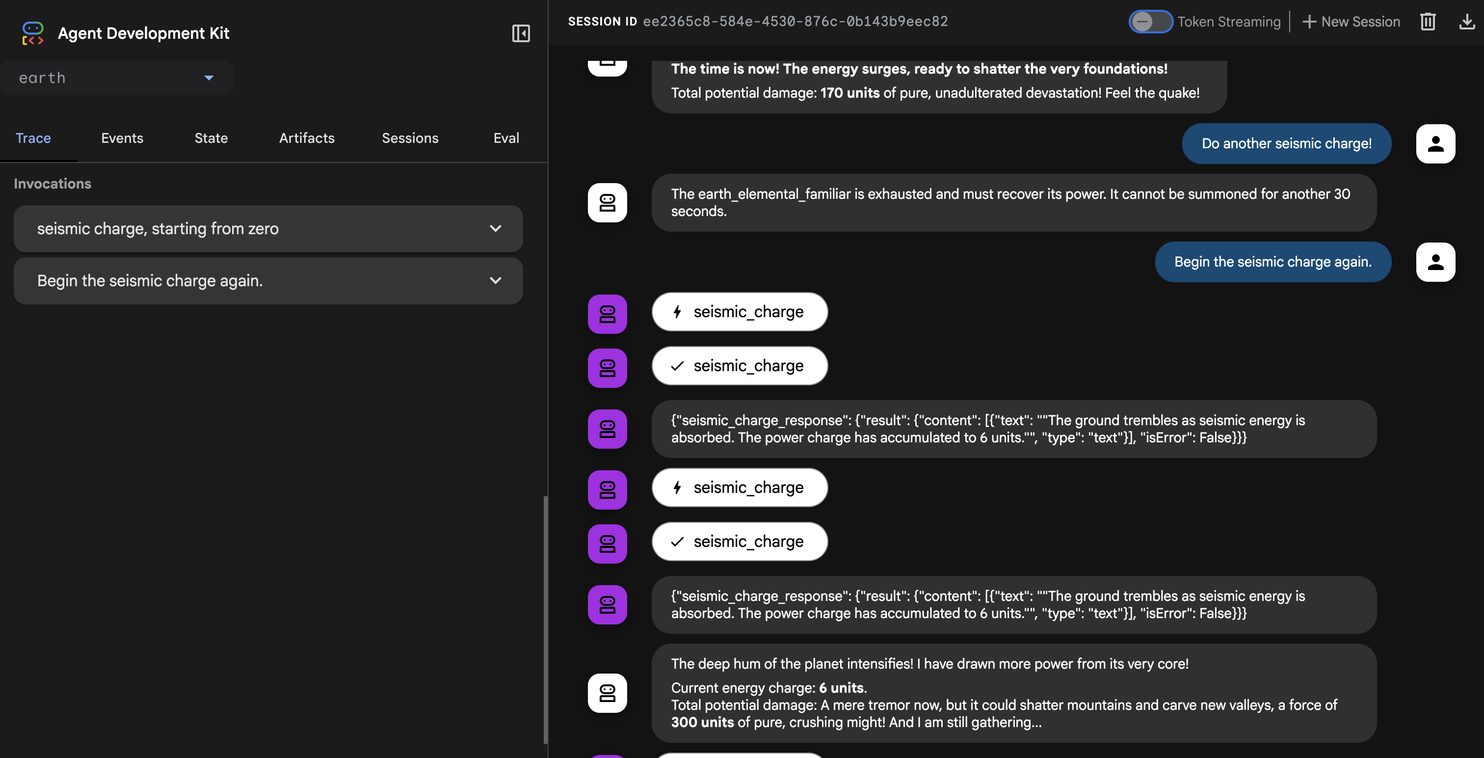
Task: Select the Eval tab
Action: click(x=506, y=138)
